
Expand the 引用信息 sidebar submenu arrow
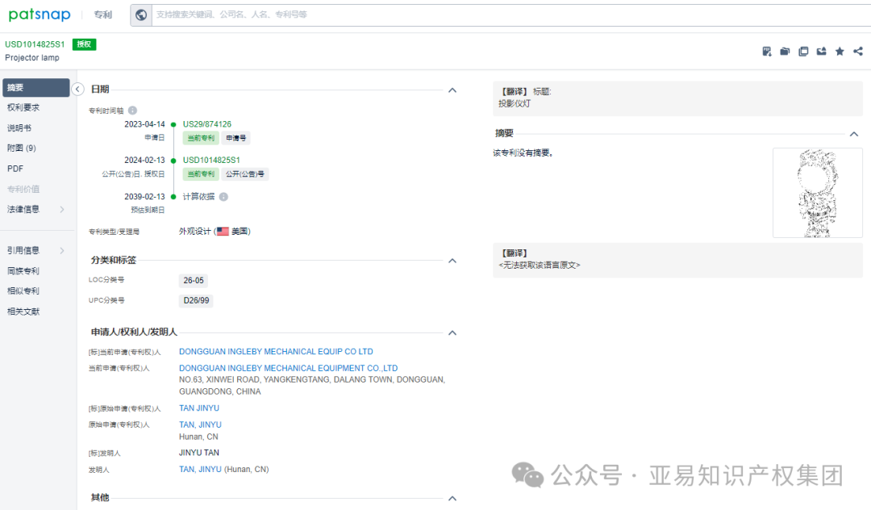(x=62, y=250)
